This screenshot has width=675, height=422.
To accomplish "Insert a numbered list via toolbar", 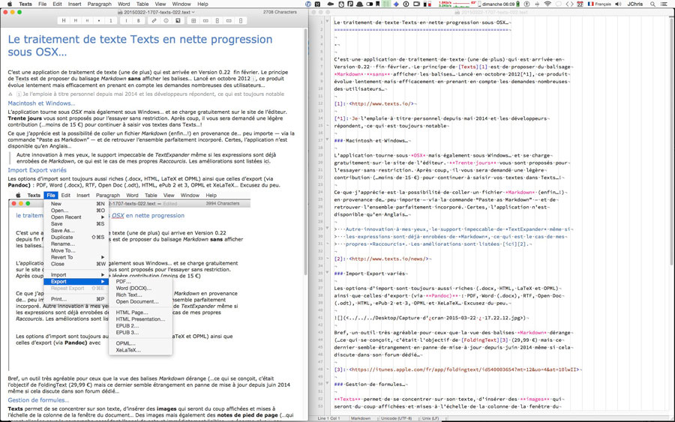I will point(111,20).
